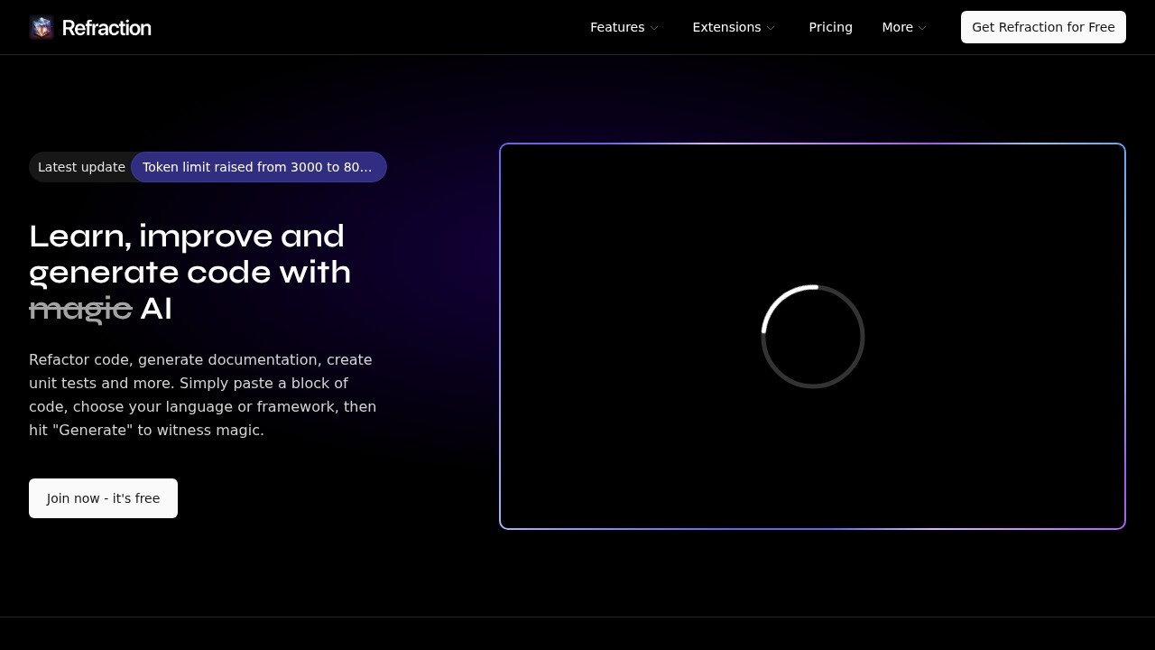Viewport: 1155px width, 650px height.
Task: Open the Refraction home link text
Action: point(106,27)
